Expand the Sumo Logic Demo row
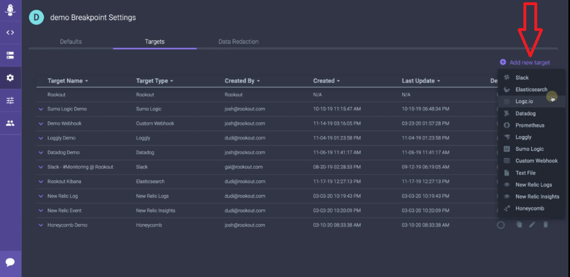 pyautogui.click(x=41, y=109)
